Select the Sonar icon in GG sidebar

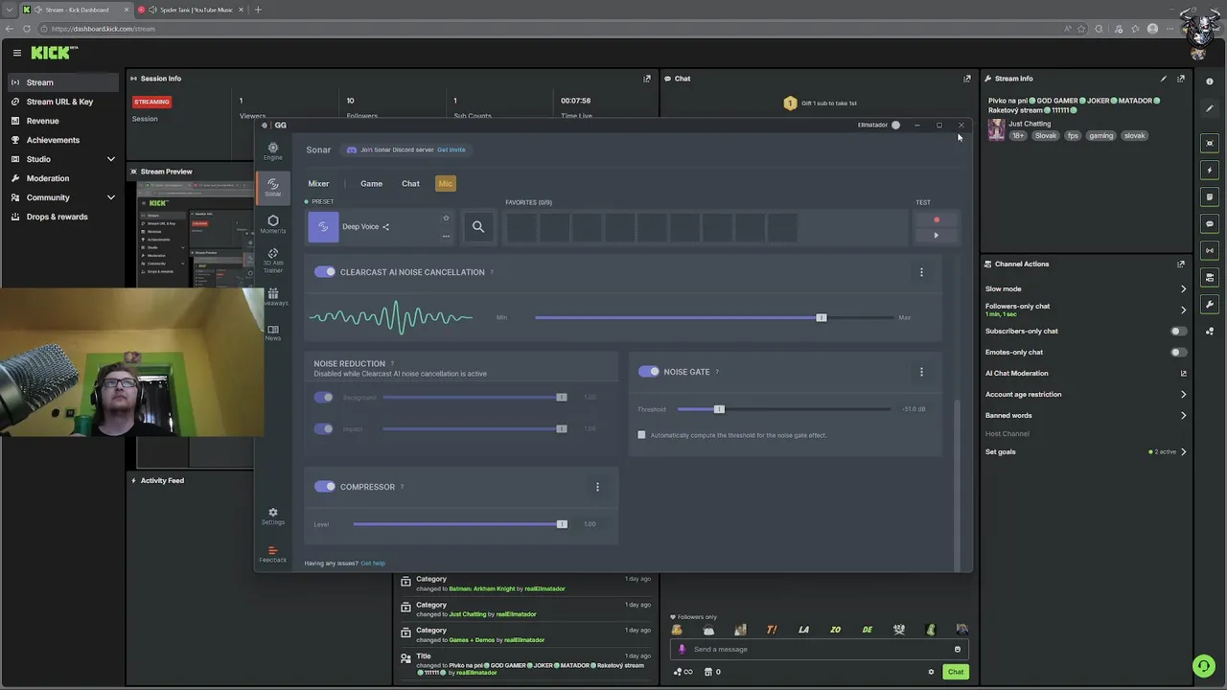tap(273, 187)
